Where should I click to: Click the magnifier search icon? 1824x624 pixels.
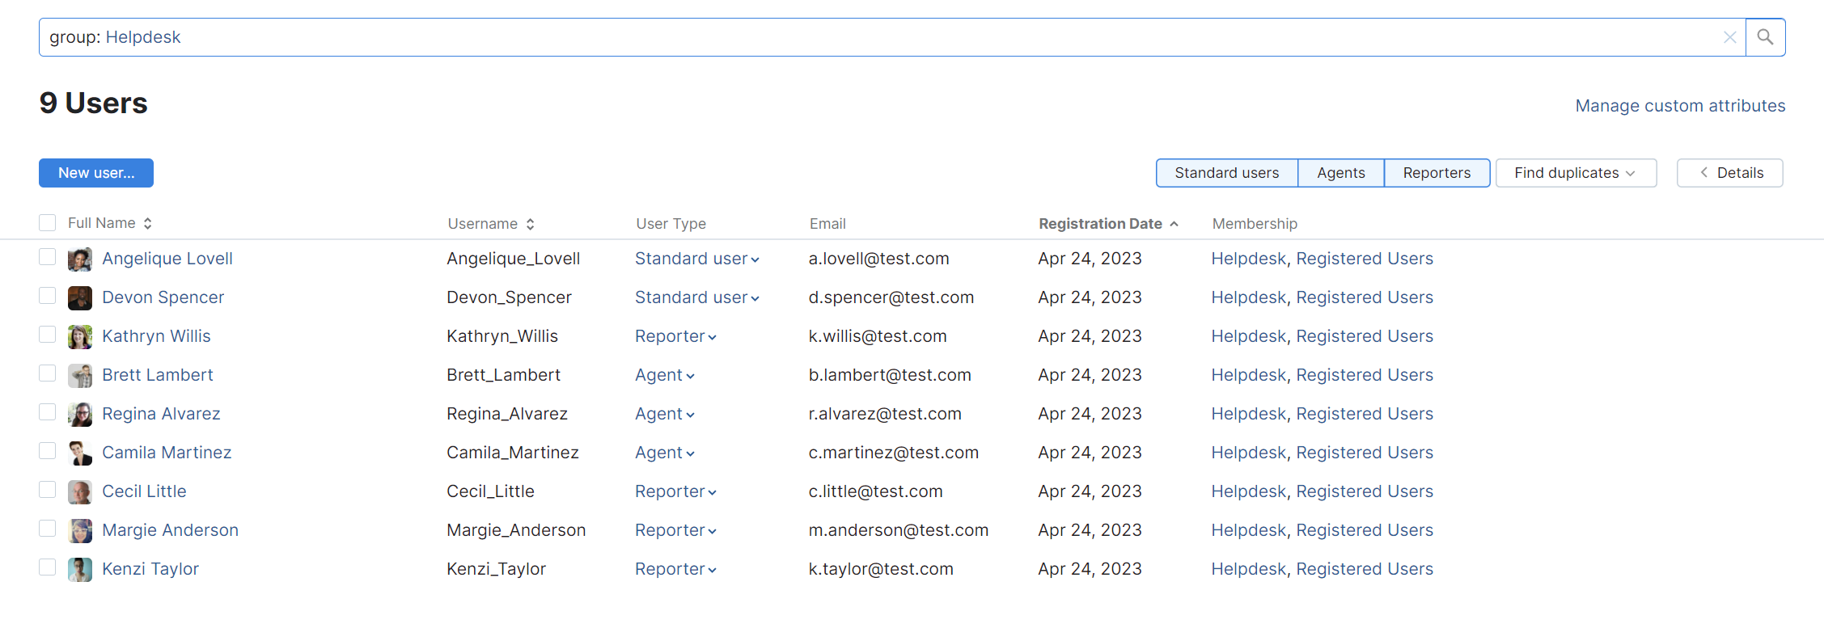[x=1765, y=37]
